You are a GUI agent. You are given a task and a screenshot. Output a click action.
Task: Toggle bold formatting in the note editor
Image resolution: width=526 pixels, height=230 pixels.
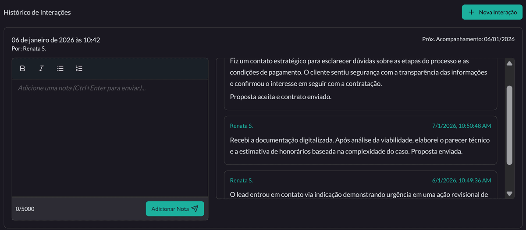22,68
